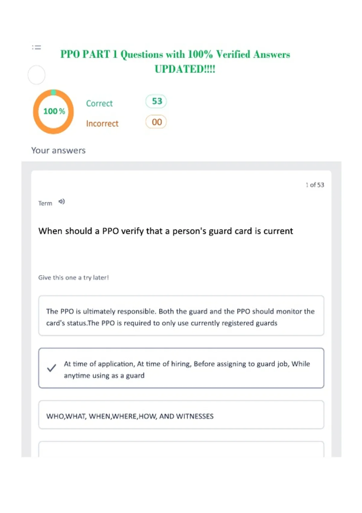362x513 pixels.
Task: Click the checkmark icon on the selected answer
Action: (52, 368)
